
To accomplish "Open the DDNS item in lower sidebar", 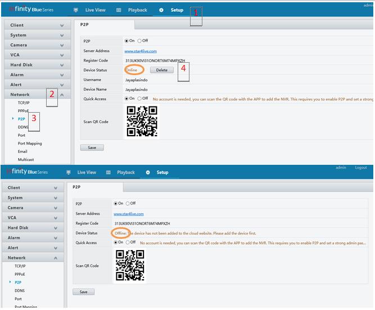I will pyautogui.click(x=20, y=290).
